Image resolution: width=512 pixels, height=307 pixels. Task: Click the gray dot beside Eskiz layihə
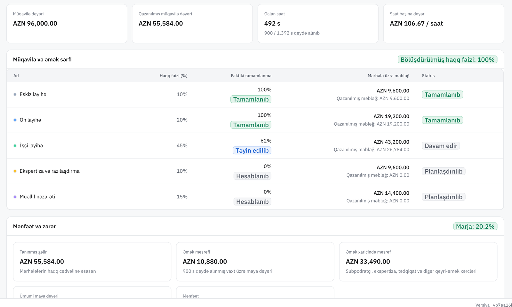(15, 94)
